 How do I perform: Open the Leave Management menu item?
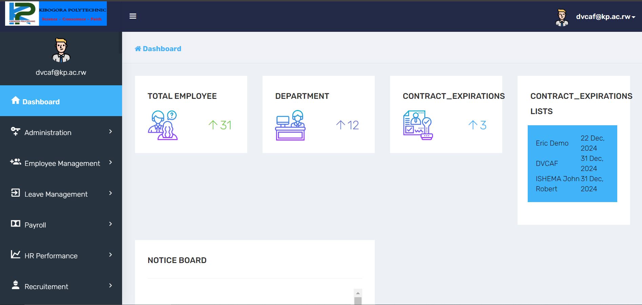(x=56, y=194)
